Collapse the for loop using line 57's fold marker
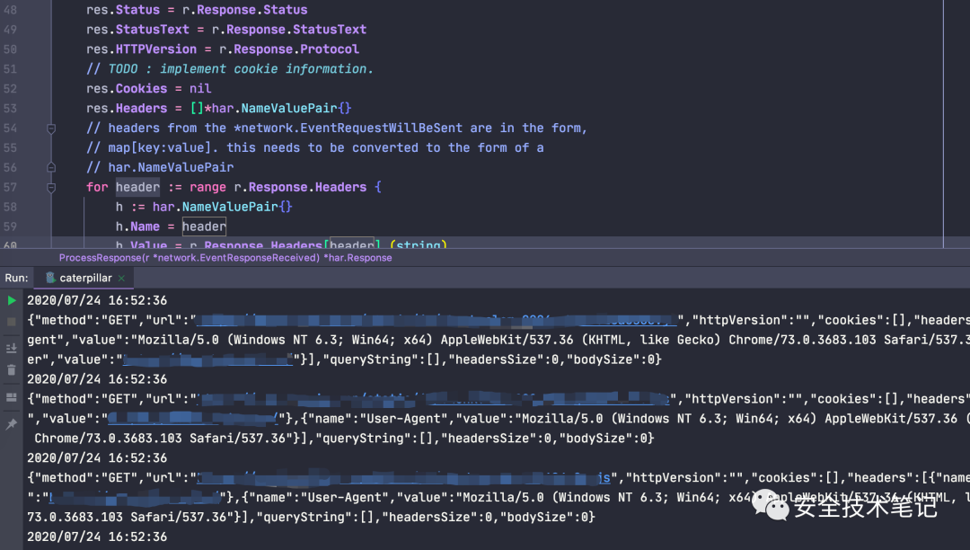 pyautogui.click(x=51, y=188)
